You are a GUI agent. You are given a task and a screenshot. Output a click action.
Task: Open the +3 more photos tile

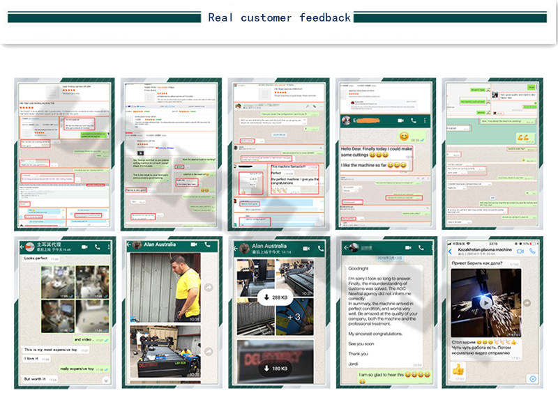pyautogui.click(x=295, y=317)
